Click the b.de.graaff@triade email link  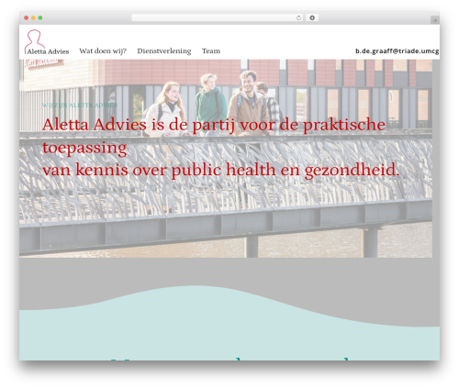click(x=397, y=51)
